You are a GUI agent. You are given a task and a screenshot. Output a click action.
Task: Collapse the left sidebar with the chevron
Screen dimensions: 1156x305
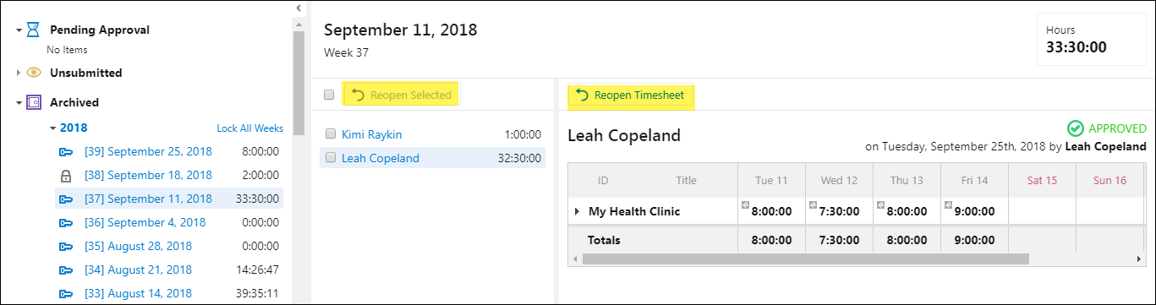click(299, 8)
